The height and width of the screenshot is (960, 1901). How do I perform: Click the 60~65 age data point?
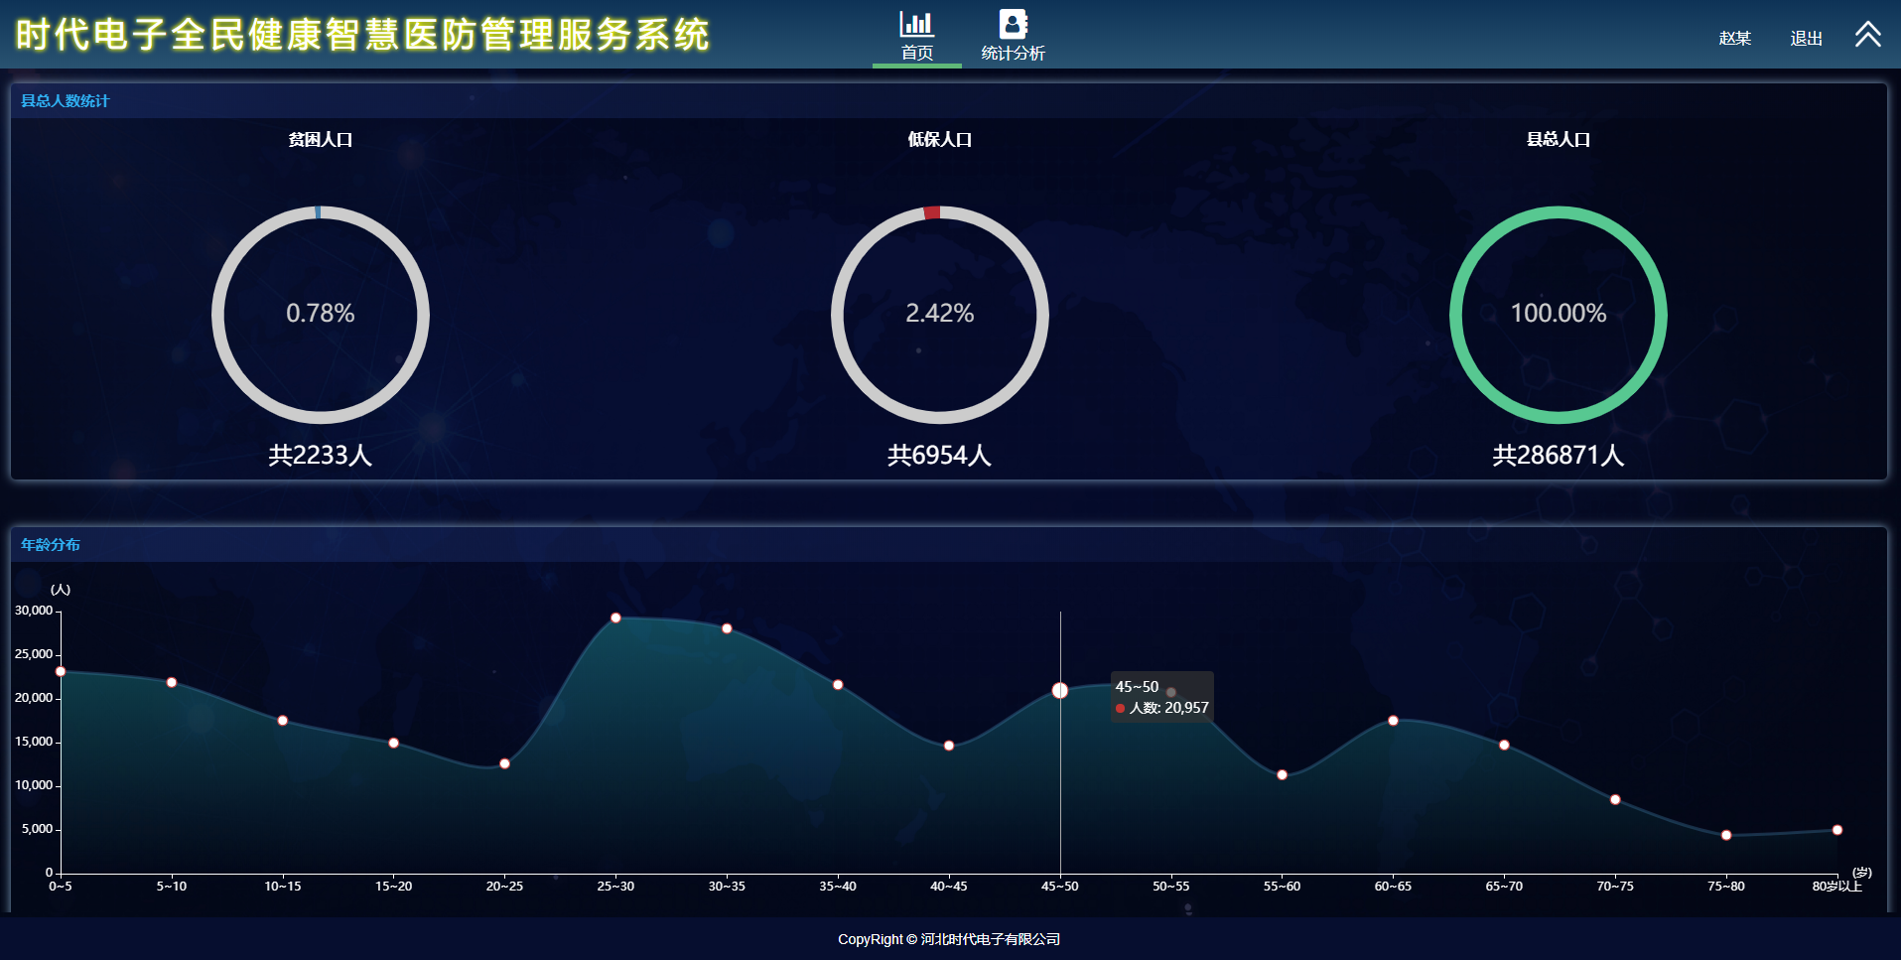1393,721
